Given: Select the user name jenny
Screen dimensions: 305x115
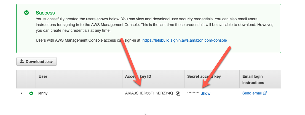Looking at the screenshot, I should click(x=43, y=93).
